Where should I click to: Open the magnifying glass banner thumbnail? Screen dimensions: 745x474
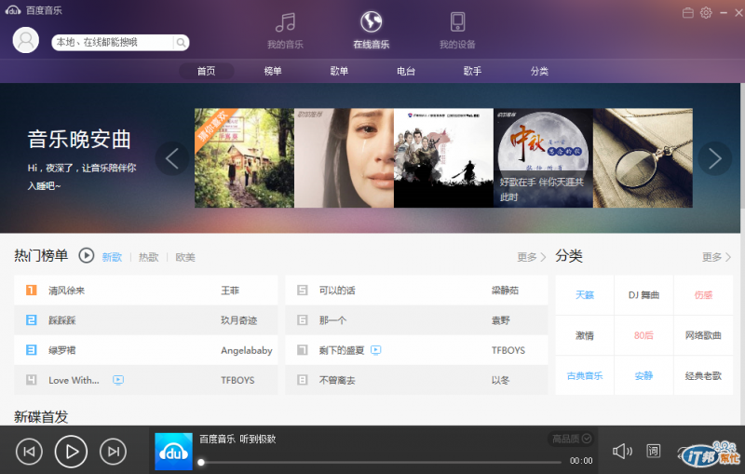pos(643,158)
